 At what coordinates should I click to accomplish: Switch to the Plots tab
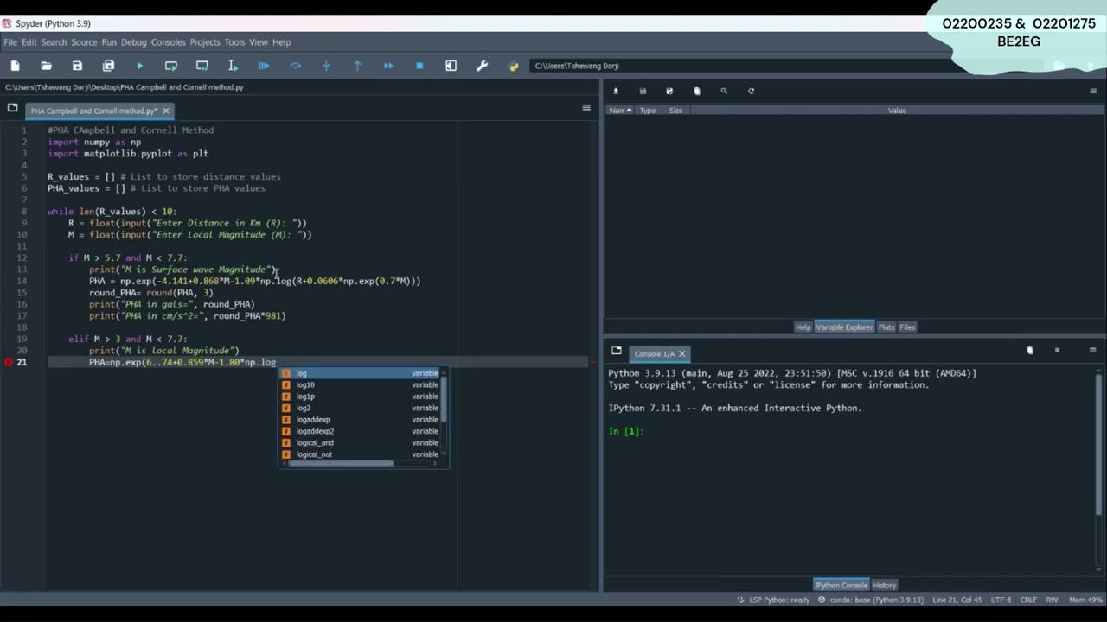tap(886, 327)
